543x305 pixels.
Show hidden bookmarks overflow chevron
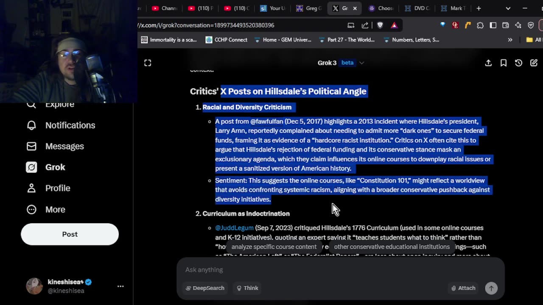pos(510,40)
